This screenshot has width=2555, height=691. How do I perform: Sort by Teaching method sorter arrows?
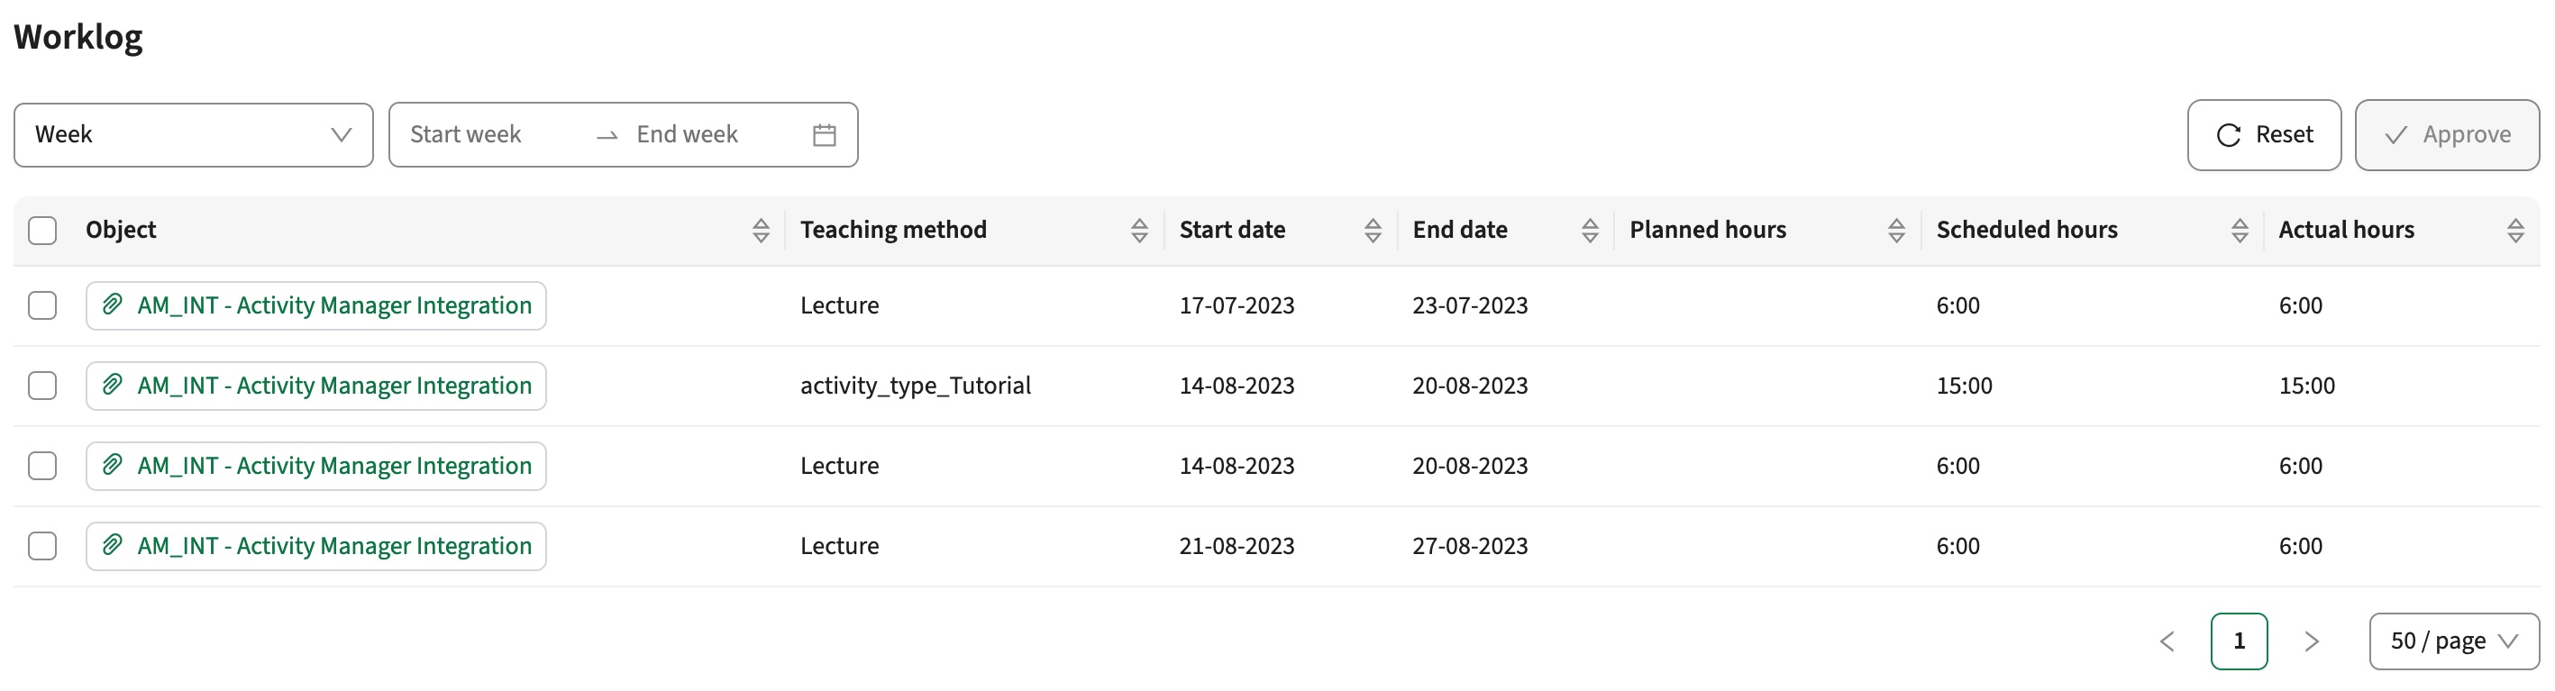click(1138, 230)
